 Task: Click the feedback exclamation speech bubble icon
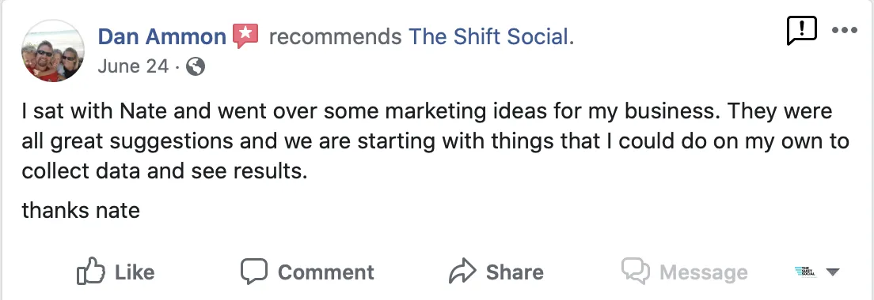click(x=801, y=31)
